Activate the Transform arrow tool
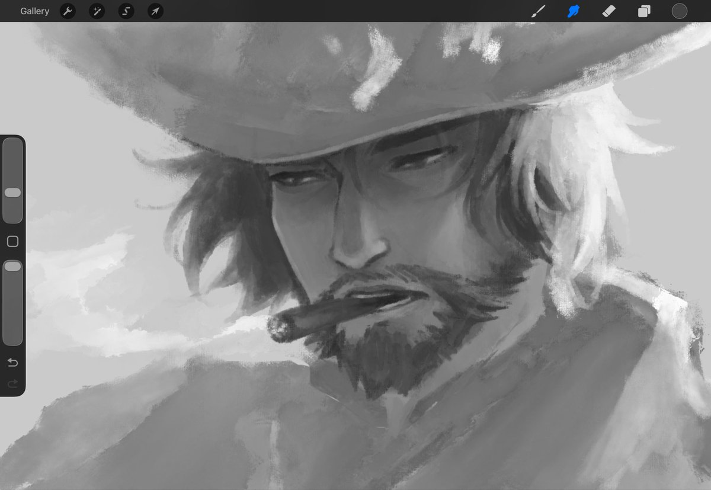 coord(155,11)
